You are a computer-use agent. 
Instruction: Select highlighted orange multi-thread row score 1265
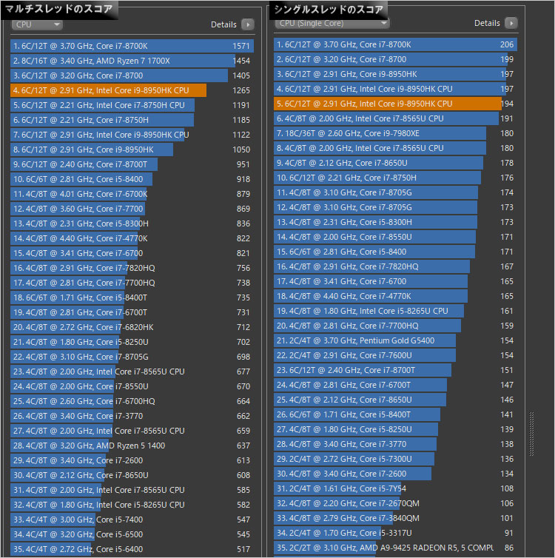coord(132,90)
